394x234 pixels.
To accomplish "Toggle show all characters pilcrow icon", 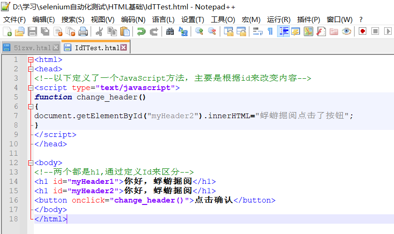I will (270, 31).
